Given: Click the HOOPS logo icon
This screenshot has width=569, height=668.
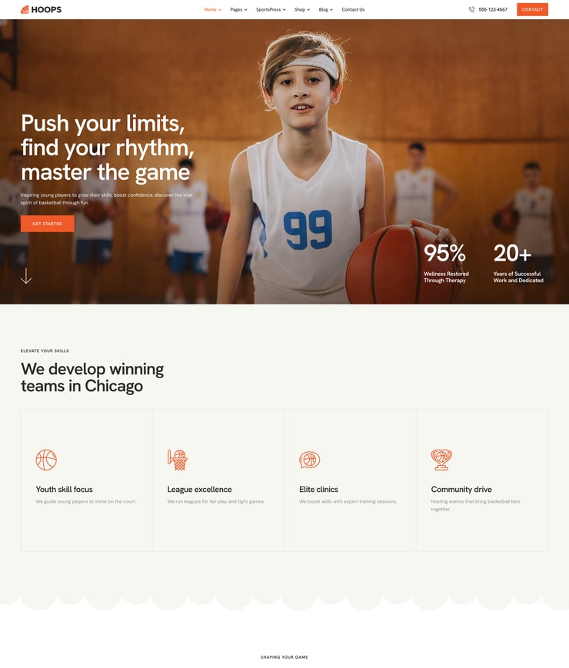Looking at the screenshot, I should click(25, 9).
